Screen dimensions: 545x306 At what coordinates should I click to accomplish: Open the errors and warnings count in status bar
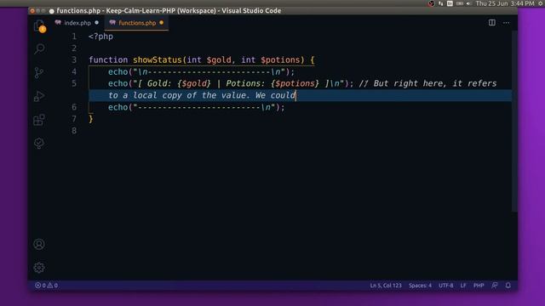(x=46, y=286)
